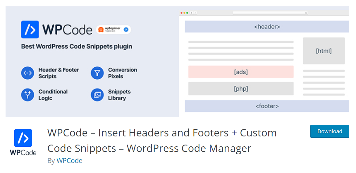Open the WPCode author link
356x173 pixels.
(x=70, y=161)
